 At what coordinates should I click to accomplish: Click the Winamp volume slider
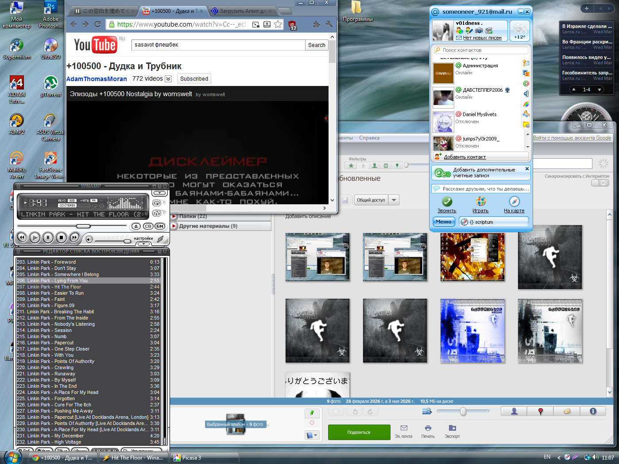(x=113, y=241)
